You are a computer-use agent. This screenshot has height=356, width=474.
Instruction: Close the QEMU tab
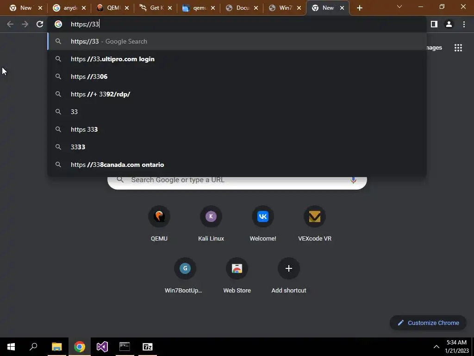pyautogui.click(x=127, y=8)
